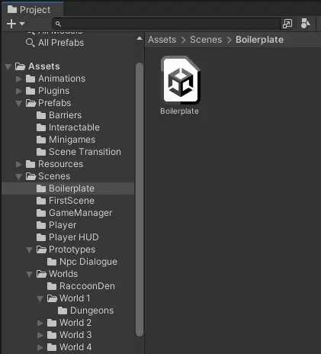Click the Npc Dialogue folder icon
The width and height of the screenshot is (321, 354).
[52, 262]
